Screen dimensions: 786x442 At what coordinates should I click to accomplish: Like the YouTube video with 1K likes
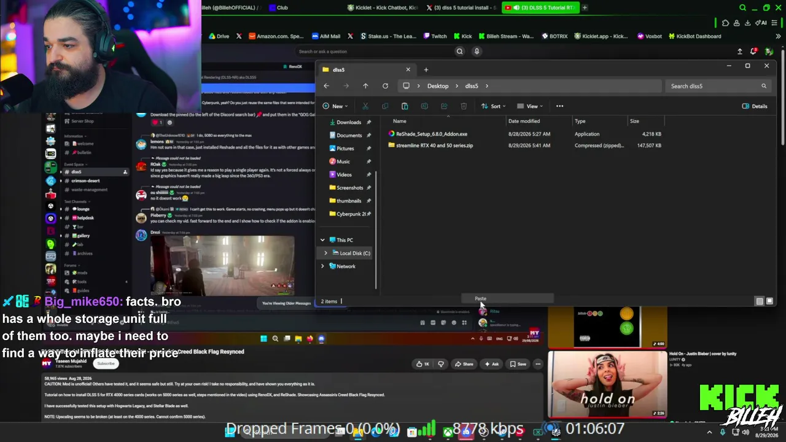tap(422, 364)
